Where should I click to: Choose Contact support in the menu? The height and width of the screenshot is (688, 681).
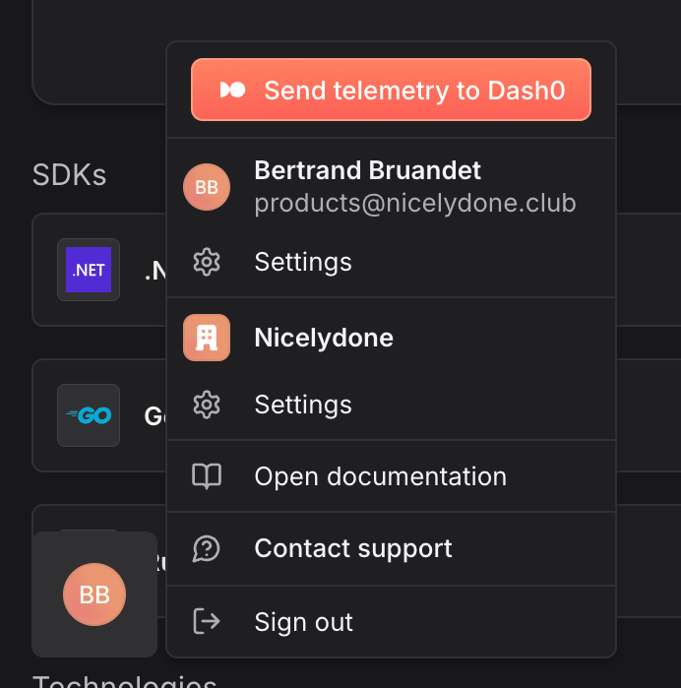(x=353, y=548)
